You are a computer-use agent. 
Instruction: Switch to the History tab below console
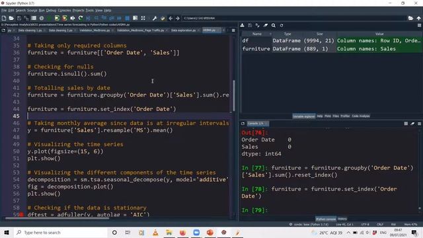pos(342,219)
